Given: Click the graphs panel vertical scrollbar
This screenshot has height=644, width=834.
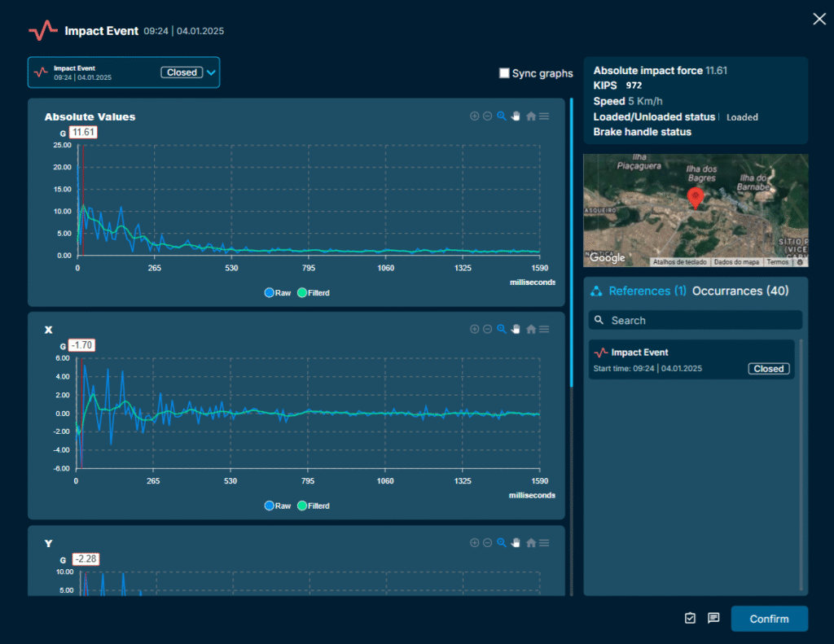Looking at the screenshot, I should pos(572,244).
